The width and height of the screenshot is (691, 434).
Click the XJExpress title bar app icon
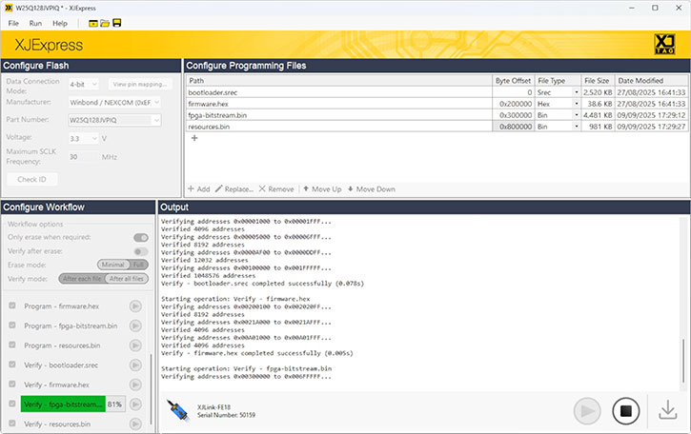click(9, 8)
